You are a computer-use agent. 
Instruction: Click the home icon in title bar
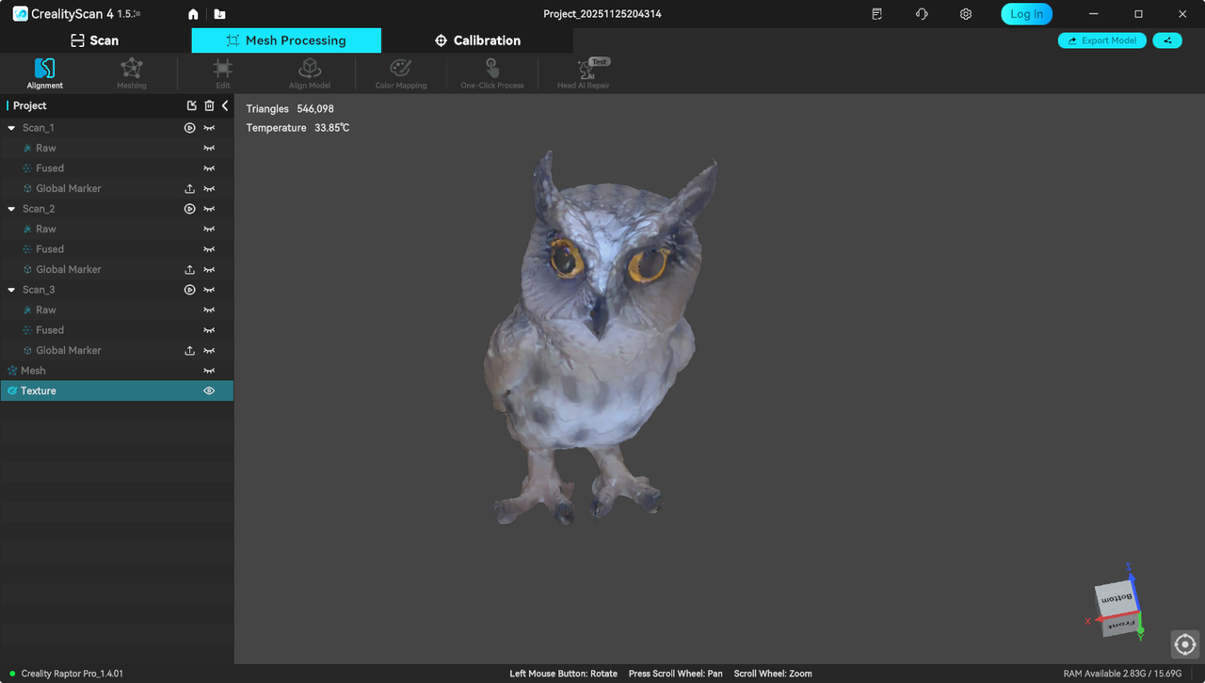pyautogui.click(x=193, y=14)
